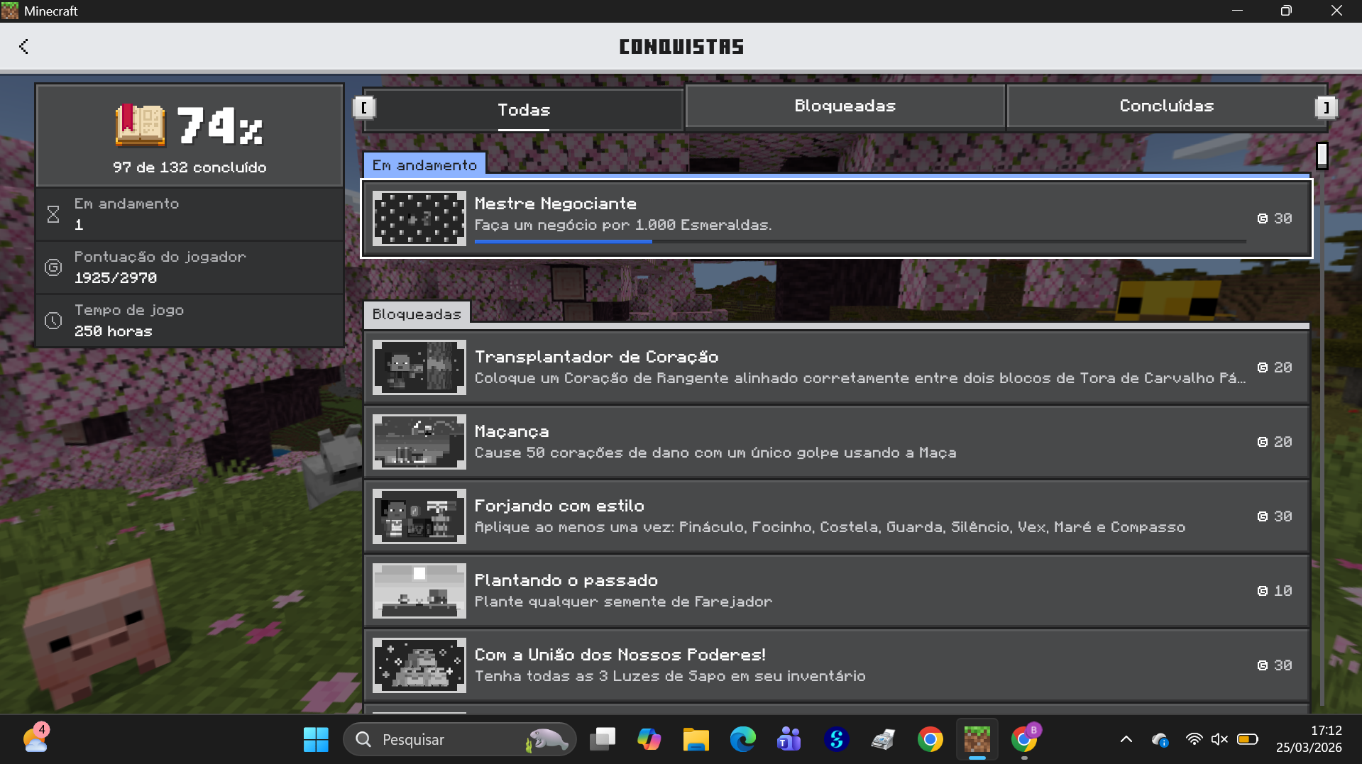Click the 250 horas play time value

(x=114, y=331)
